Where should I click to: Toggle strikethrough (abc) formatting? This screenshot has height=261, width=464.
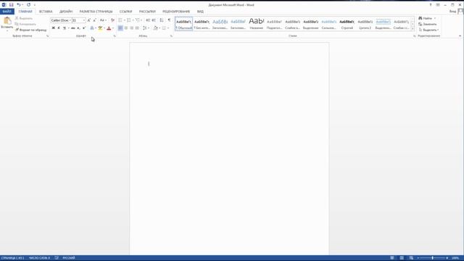point(72,28)
